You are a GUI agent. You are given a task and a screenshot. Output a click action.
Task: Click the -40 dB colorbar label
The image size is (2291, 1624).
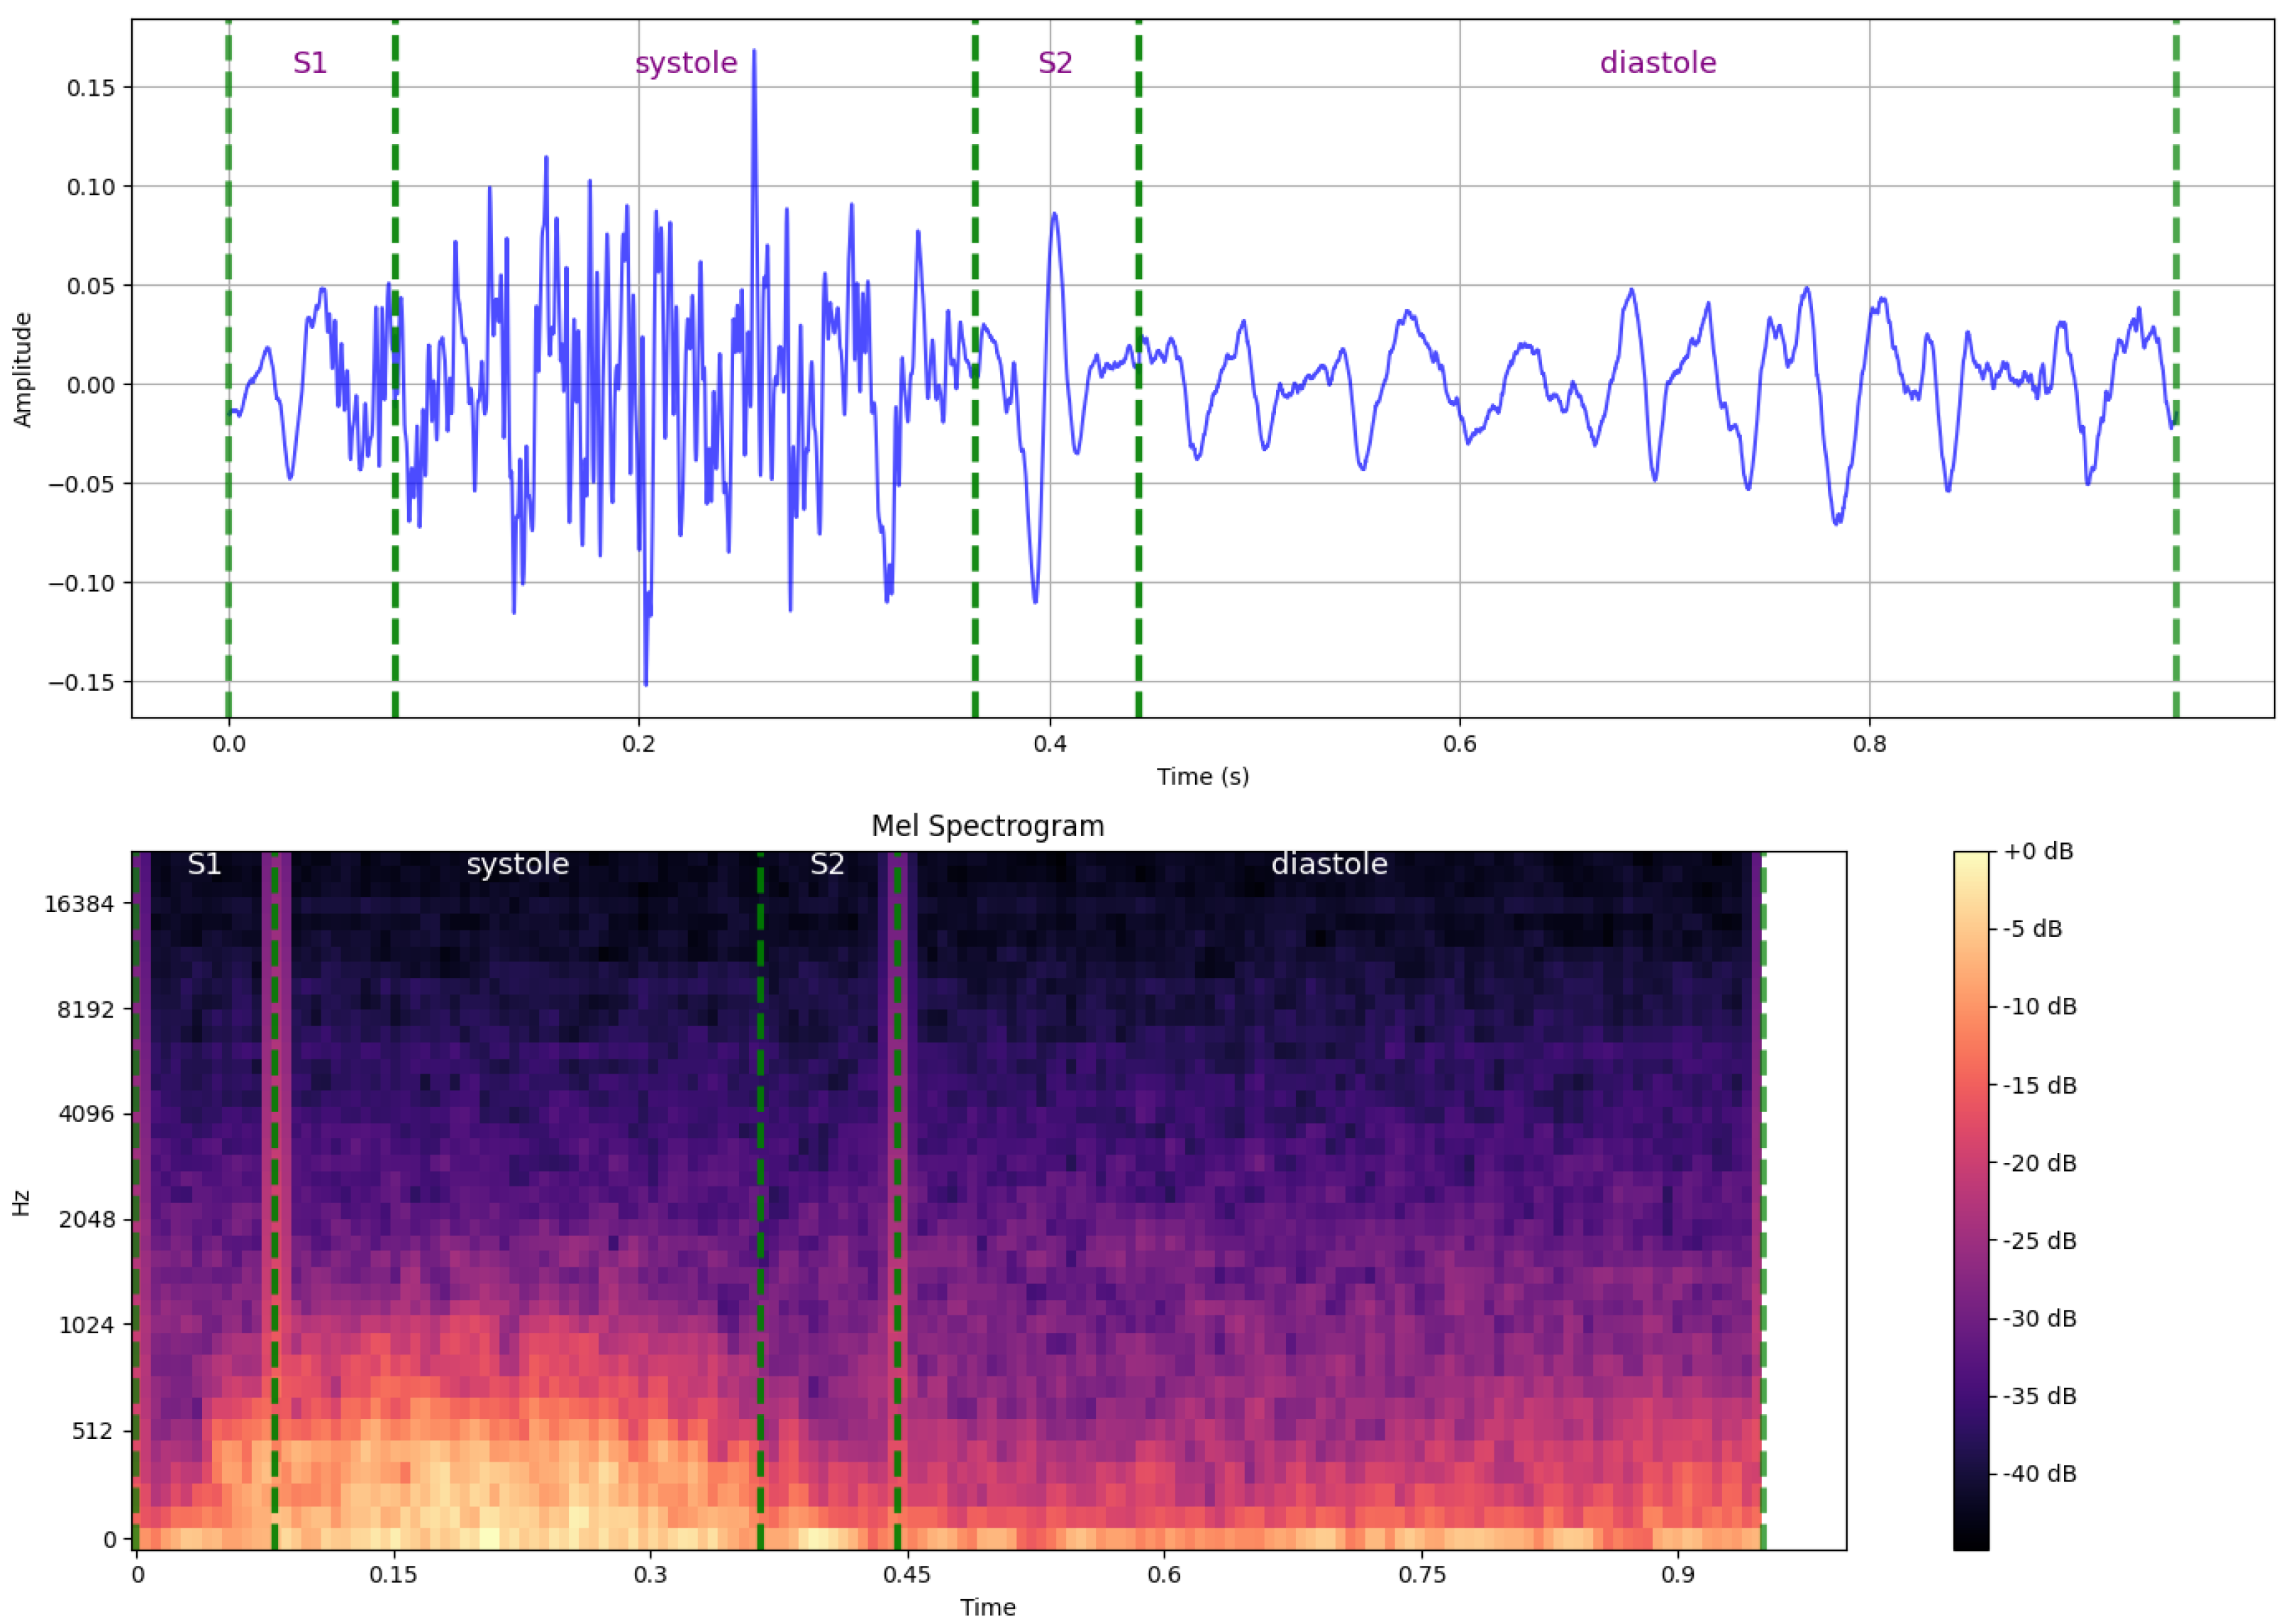pyautogui.click(x=2039, y=1474)
